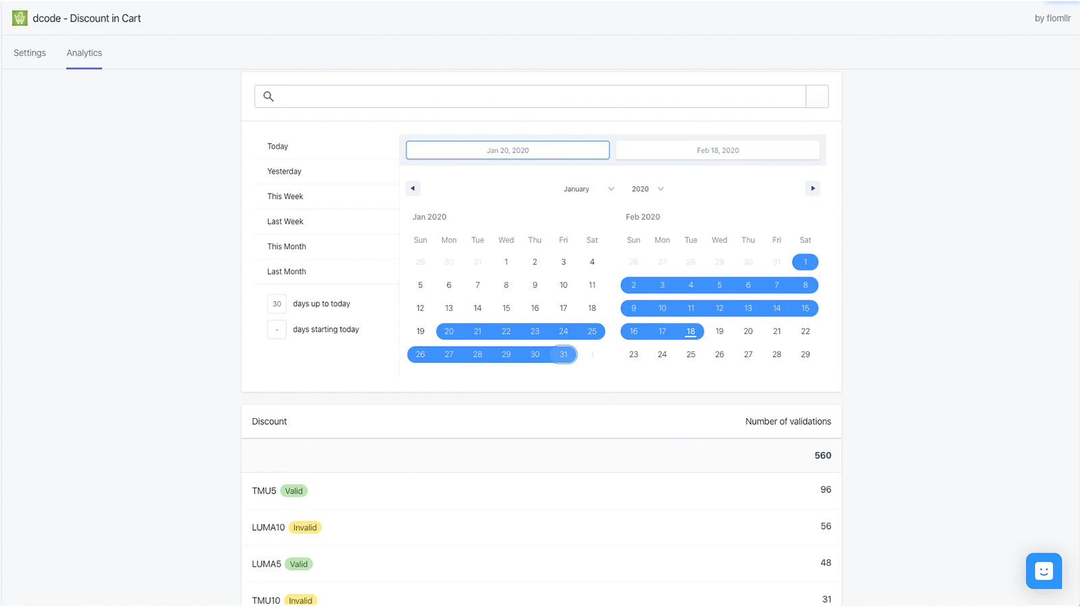
Task: Click the Jan 20, 2020 start date field
Action: tap(508, 150)
